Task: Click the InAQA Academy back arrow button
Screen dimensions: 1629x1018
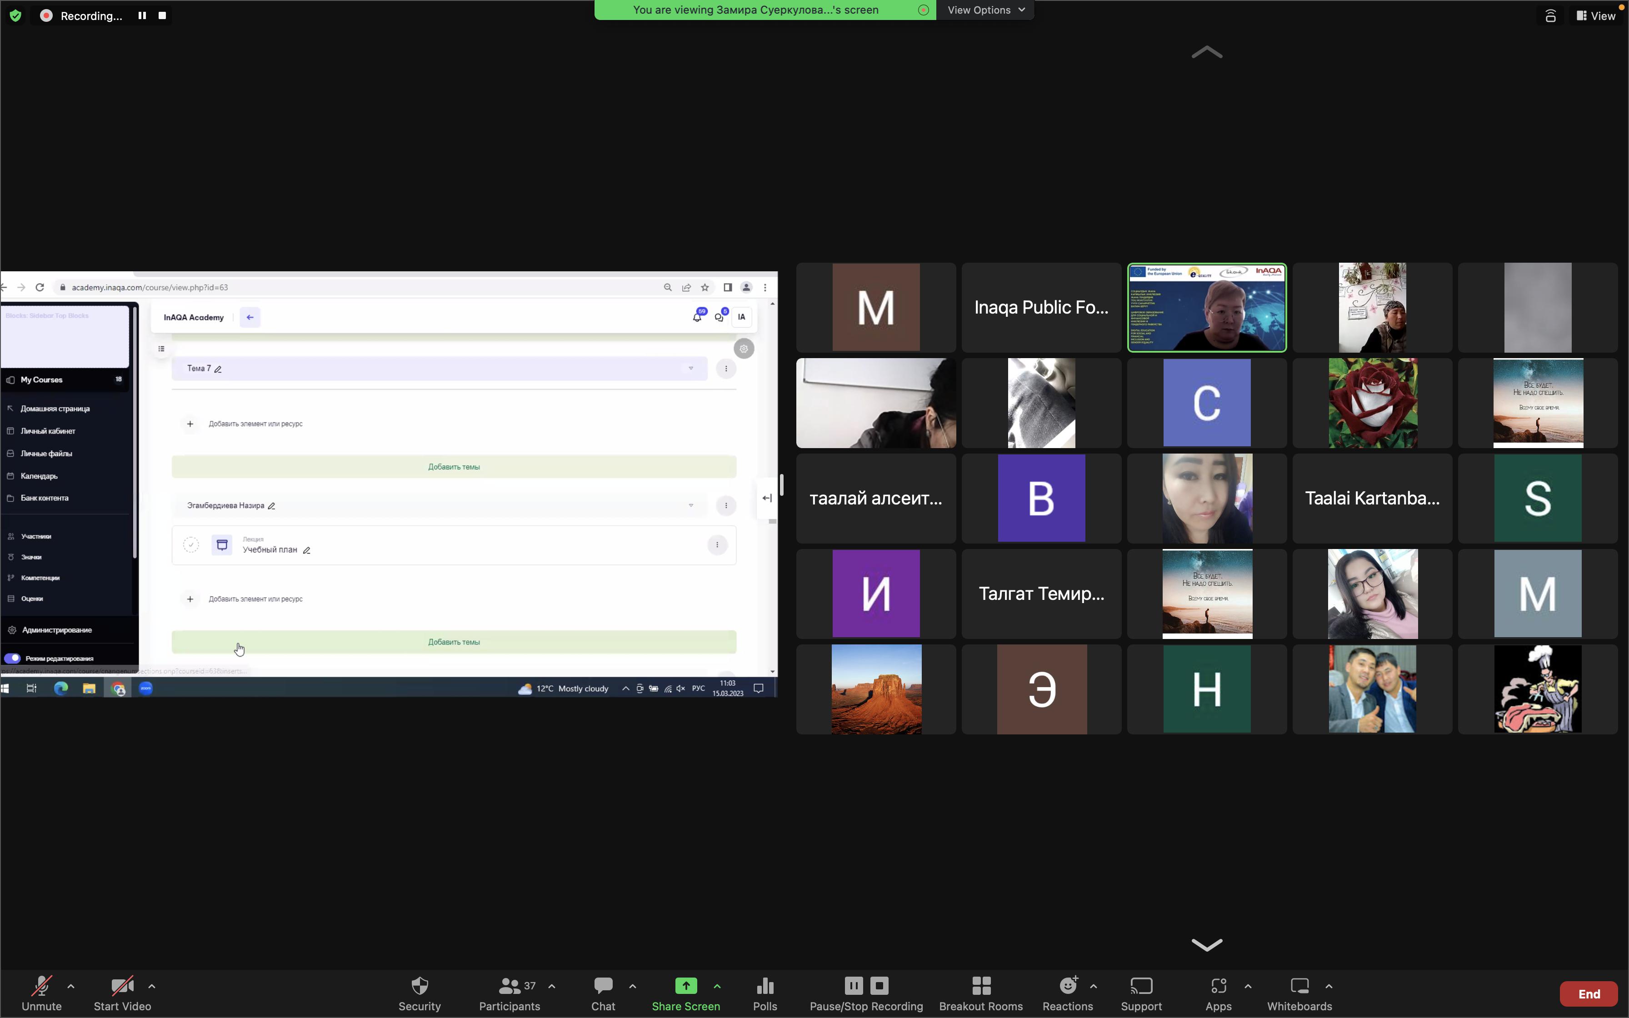Action: point(250,317)
